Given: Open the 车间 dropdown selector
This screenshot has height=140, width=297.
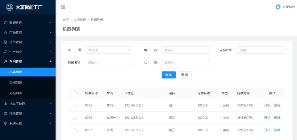Looking at the screenshot, I should (109, 50).
